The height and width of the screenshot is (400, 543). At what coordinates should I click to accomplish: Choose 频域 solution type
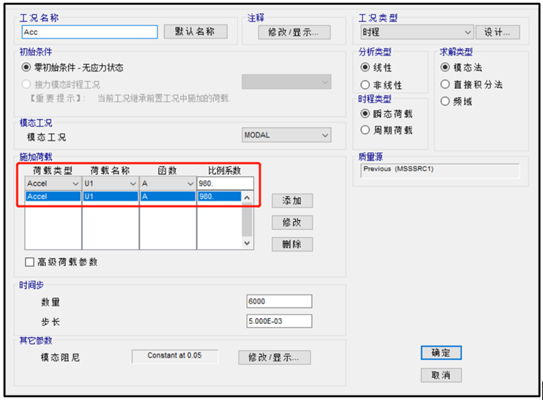445,101
